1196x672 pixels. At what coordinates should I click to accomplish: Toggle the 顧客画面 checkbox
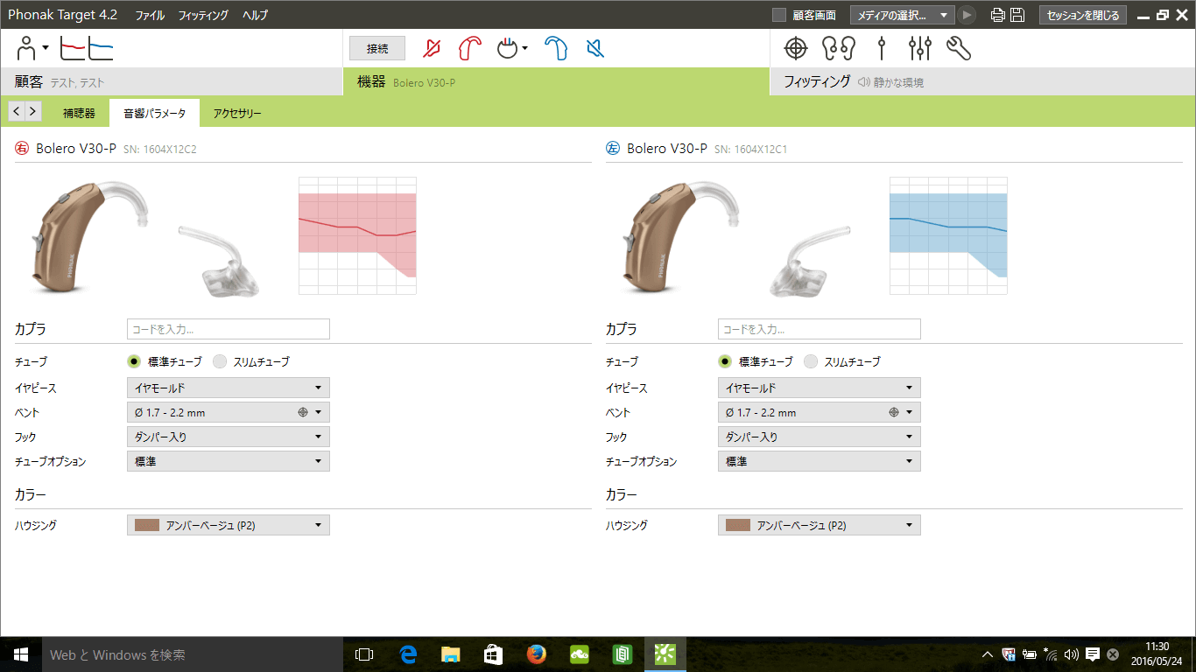[779, 15]
